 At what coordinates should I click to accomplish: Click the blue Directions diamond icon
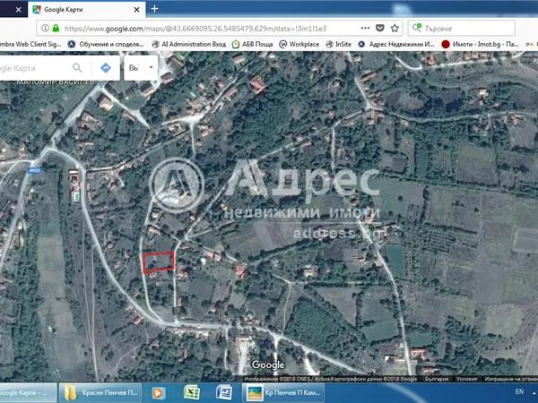pos(106,68)
